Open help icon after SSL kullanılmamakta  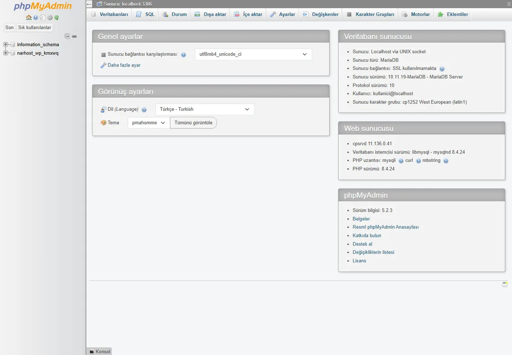click(x=442, y=69)
